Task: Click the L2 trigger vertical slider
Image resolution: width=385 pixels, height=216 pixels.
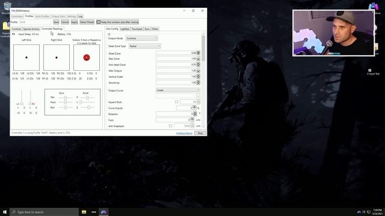Action: (x=22, y=97)
